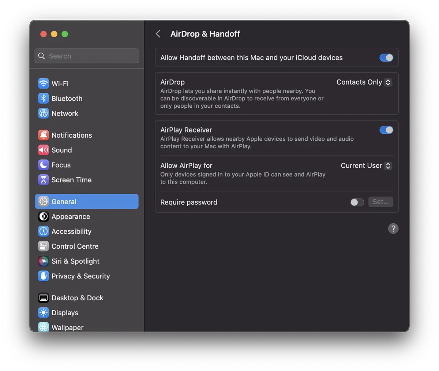This screenshot has width=439, height=371.
Task: Click the Notifications bell icon
Action: point(43,135)
